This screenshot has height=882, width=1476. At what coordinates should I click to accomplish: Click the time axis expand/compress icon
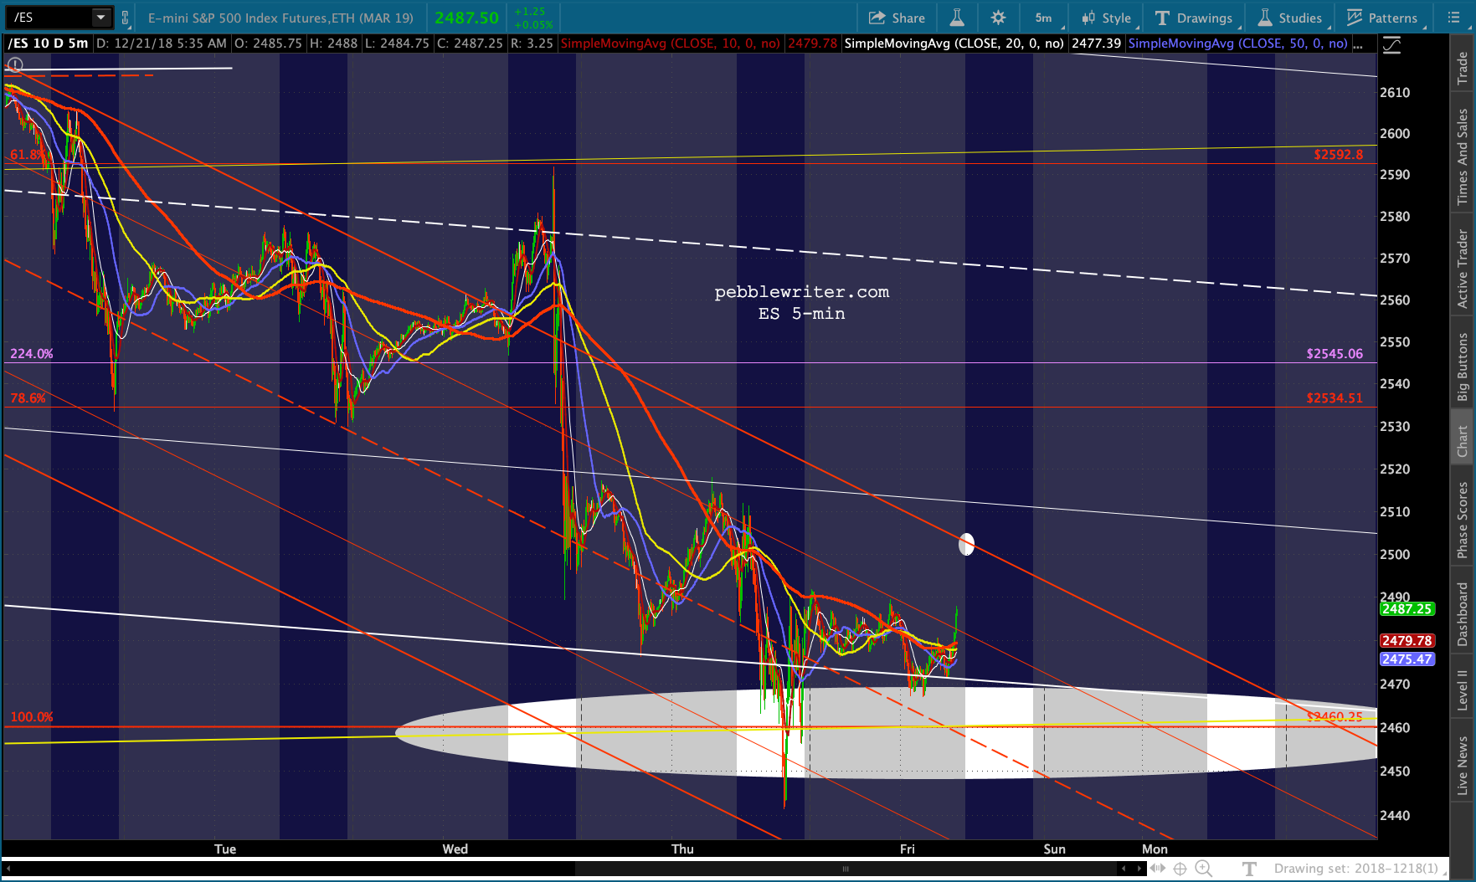pyautogui.click(x=1158, y=869)
